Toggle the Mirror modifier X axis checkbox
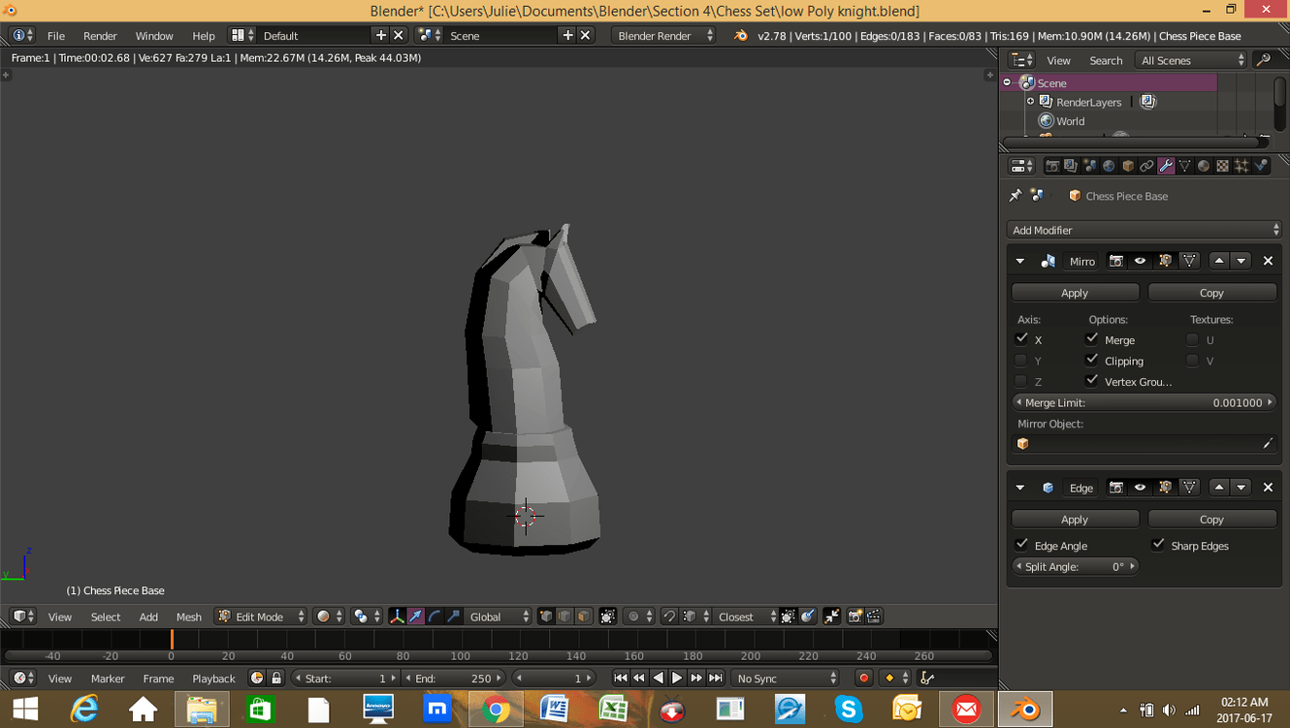1290x728 pixels. pyautogui.click(x=1021, y=339)
